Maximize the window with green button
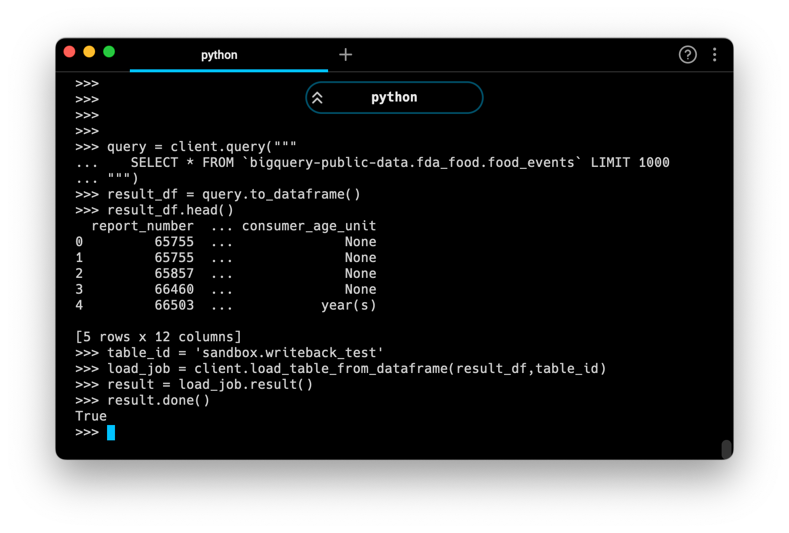789x533 pixels. pos(109,52)
